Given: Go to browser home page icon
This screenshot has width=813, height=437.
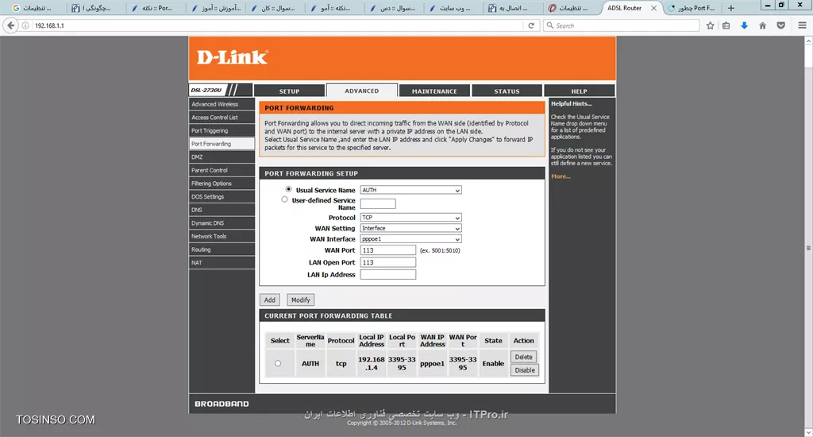Looking at the screenshot, I should tap(762, 25).
